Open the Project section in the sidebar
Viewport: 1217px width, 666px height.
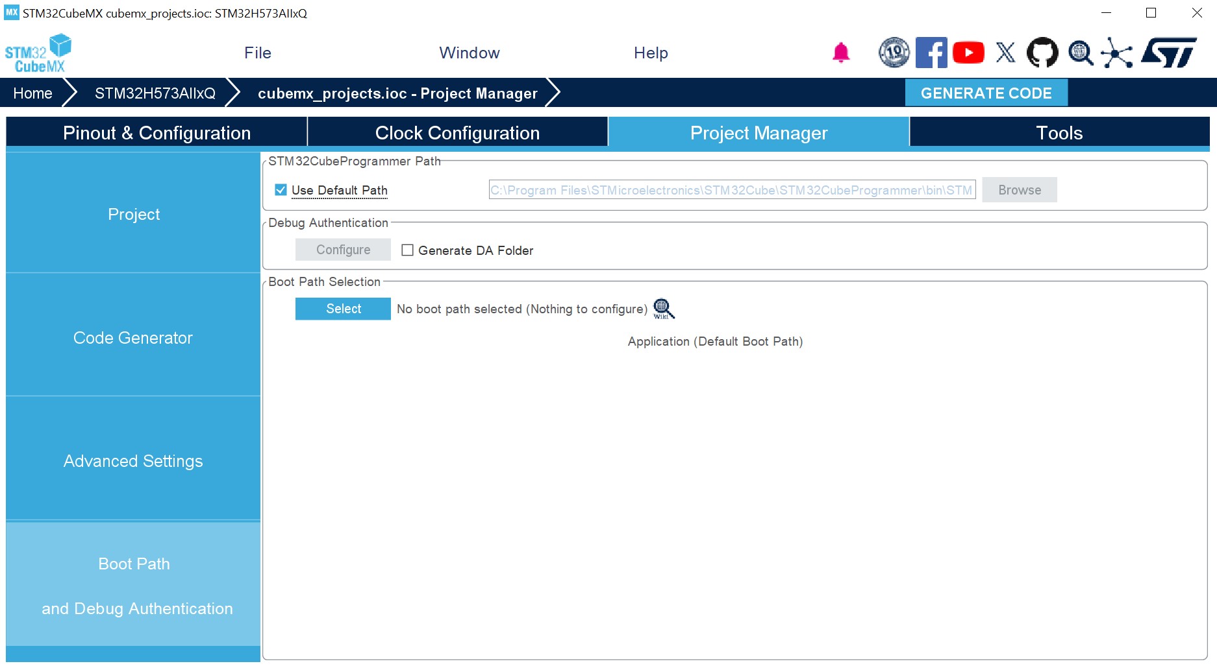(x=133, y=214)
